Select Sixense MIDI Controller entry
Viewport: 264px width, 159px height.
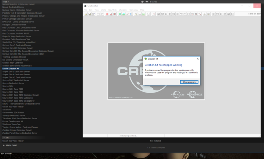[13, 63]
